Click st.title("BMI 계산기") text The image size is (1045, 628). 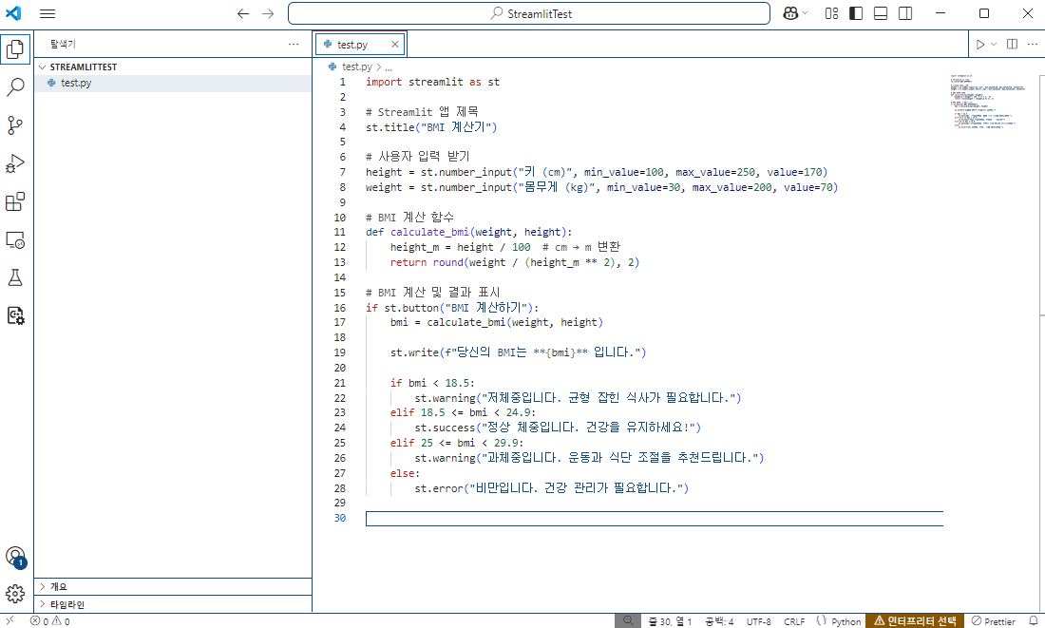(431, 127)
